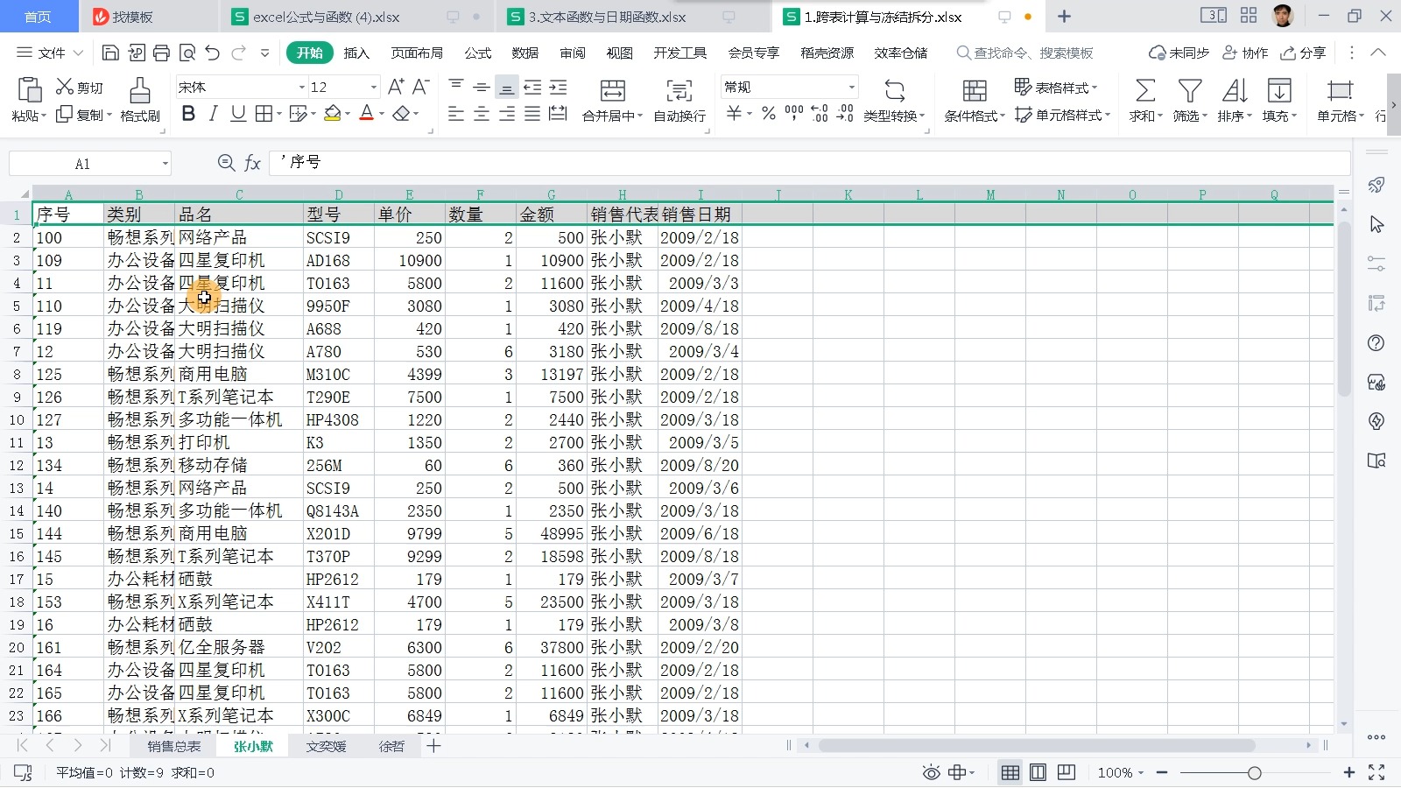1401x788 pixels.
Task: Expand the border style dropdown arrow
Action: click(279, 114)
